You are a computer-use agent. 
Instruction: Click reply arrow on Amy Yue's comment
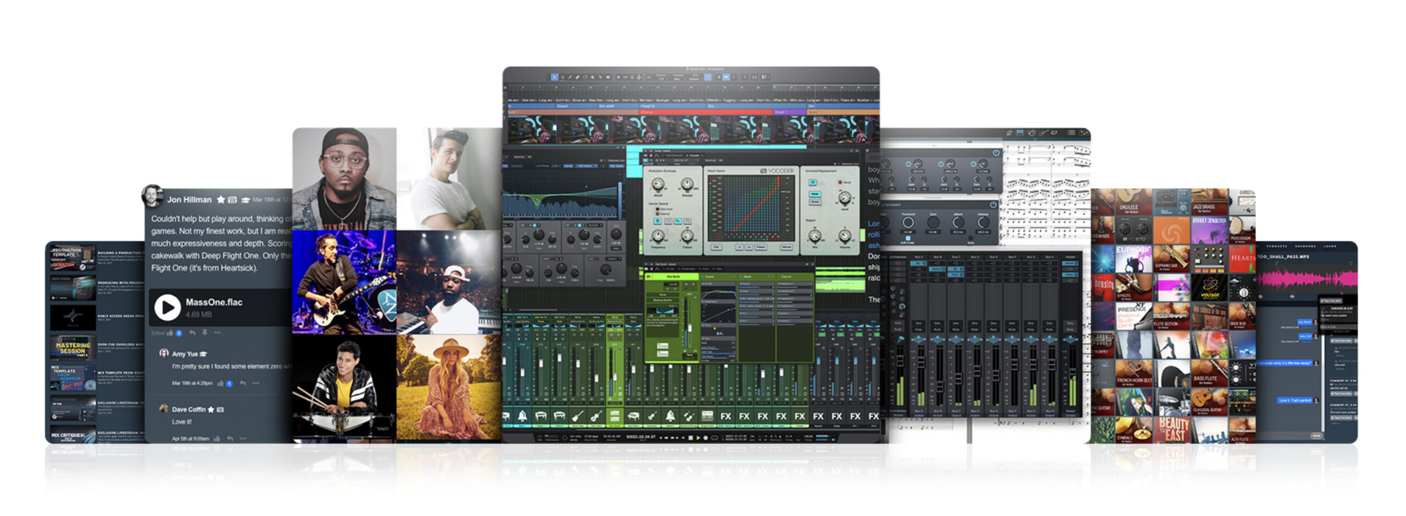[243, 383]
